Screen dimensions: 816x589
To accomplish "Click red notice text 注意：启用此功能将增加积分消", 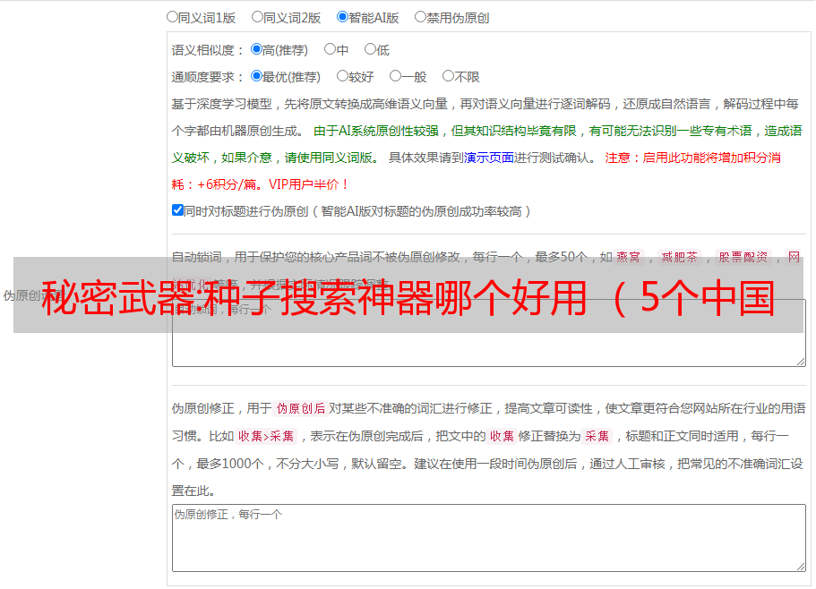I will 692,158.
